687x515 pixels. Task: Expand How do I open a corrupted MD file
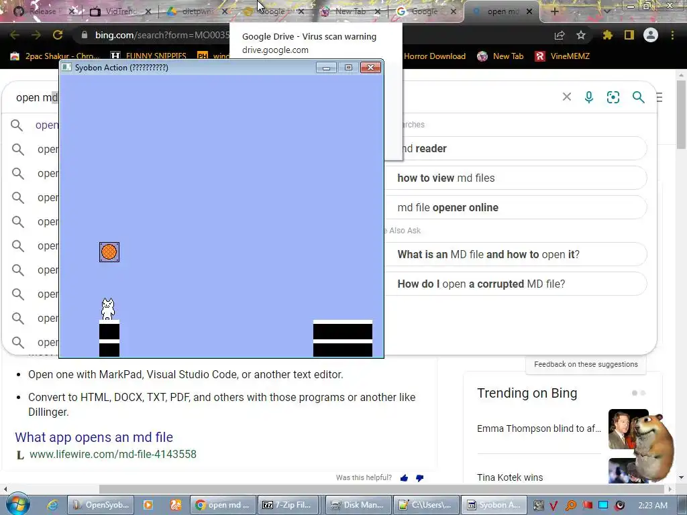pos(515,284)
